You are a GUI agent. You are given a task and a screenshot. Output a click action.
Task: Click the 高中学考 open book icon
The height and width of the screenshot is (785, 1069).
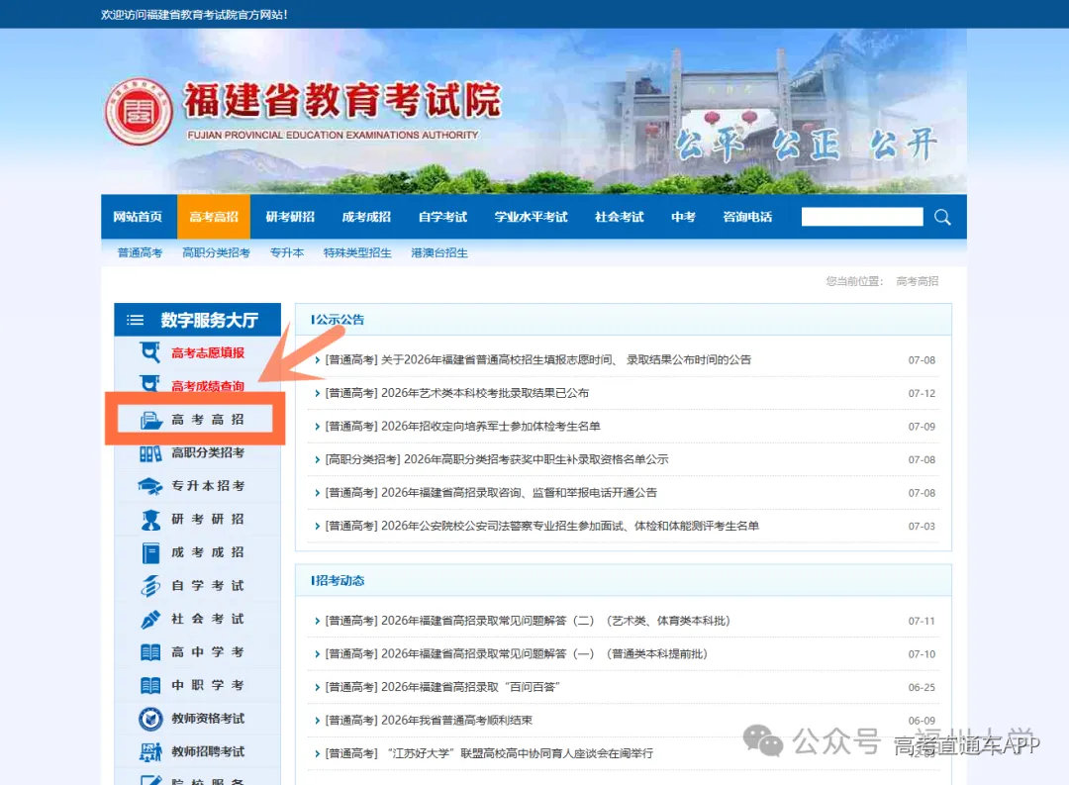tap(150, 652)
